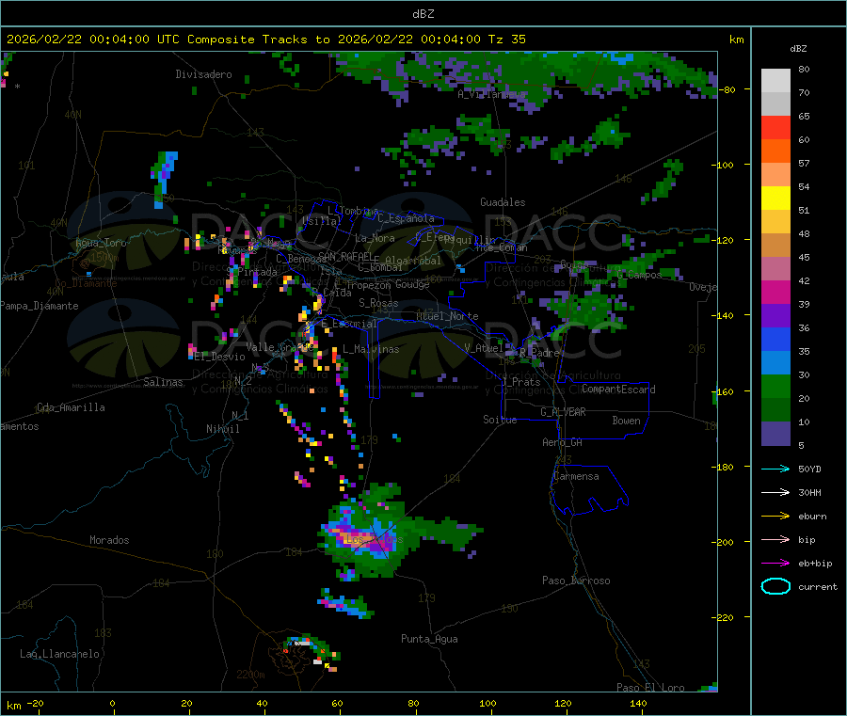Pick the bright yellow 54–51 dBZ swatch
Image resolution: width=847 pixels, height=716 pixels.
pyautogui.click(x=775, y=199)
